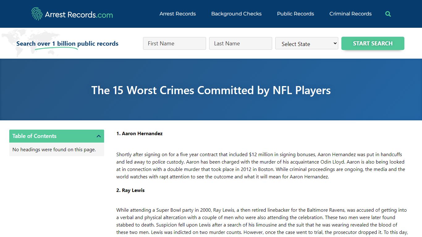Click 'No headings were found on this page.' text
This screenshot has height=237, width=422.
point(54,150)
